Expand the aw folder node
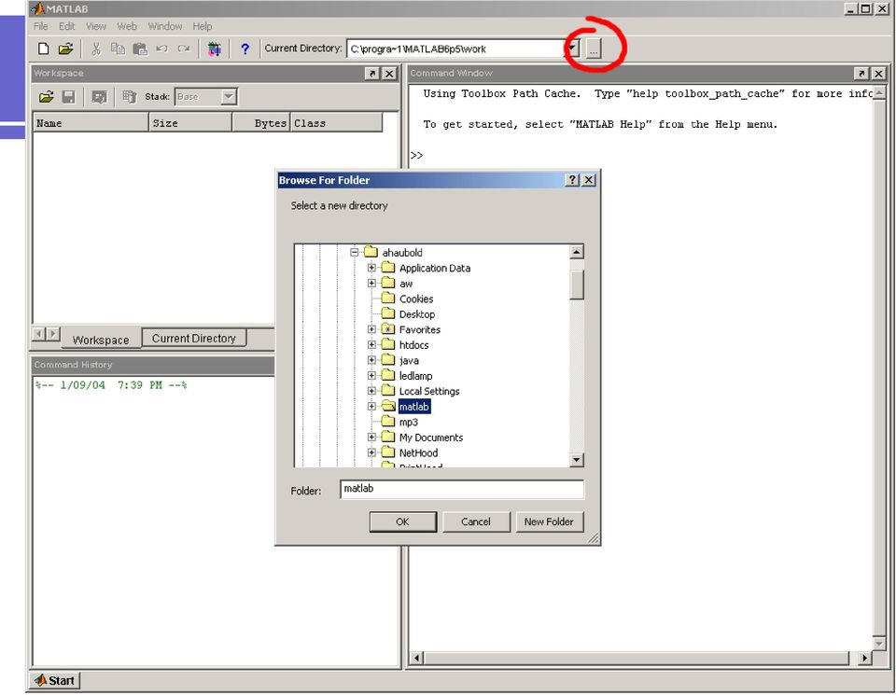896x695 pixels. point(371,283)
